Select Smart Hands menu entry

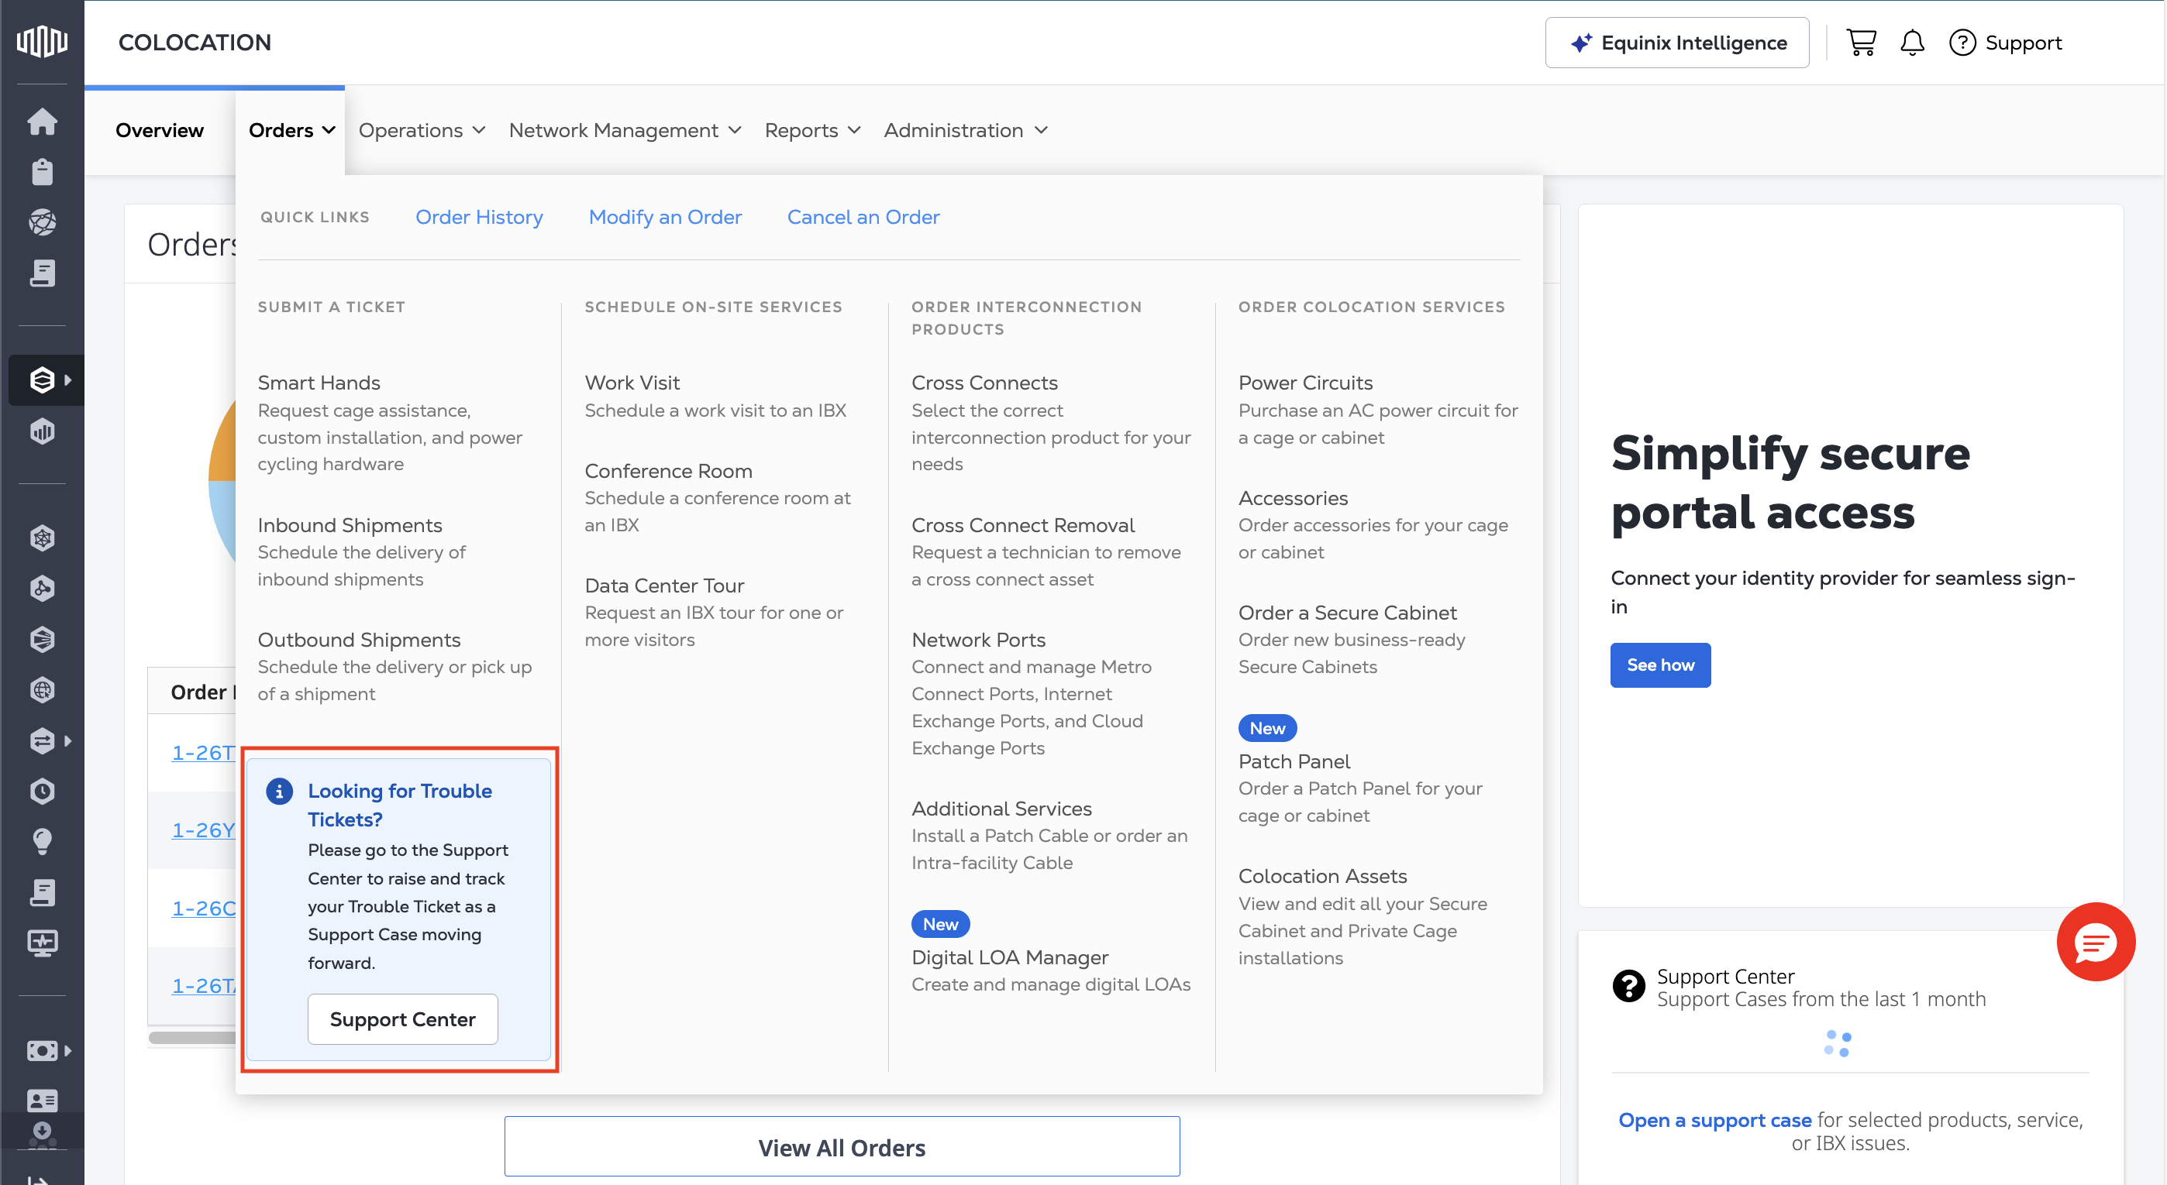(x=319, y=383)
